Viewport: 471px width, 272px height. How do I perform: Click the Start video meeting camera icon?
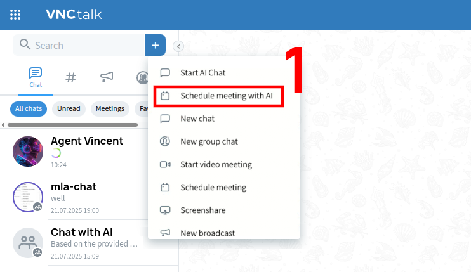point(165,165)
